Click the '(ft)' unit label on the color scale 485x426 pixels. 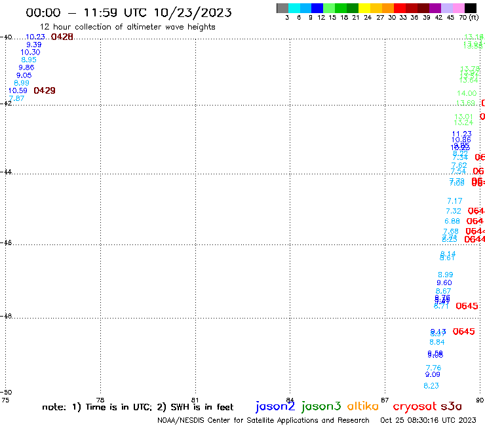tap(474, 17)
